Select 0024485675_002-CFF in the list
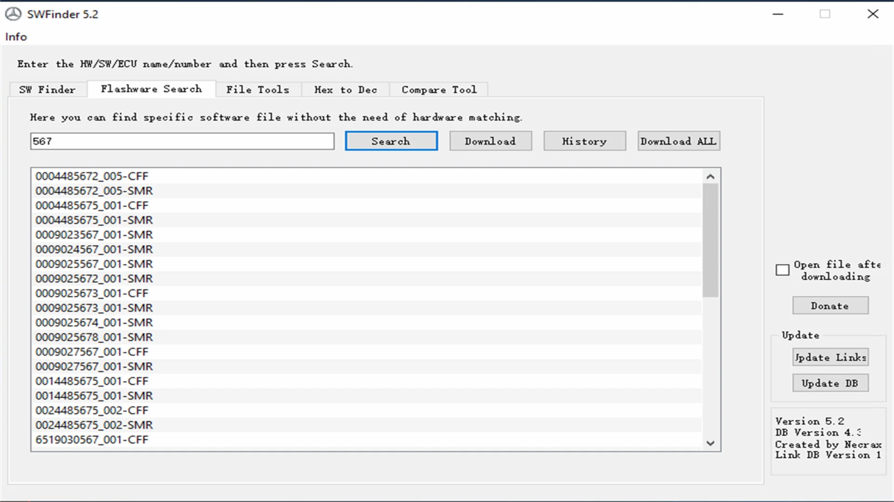Screen dimensions: 894x502 (x=367, y=411)
